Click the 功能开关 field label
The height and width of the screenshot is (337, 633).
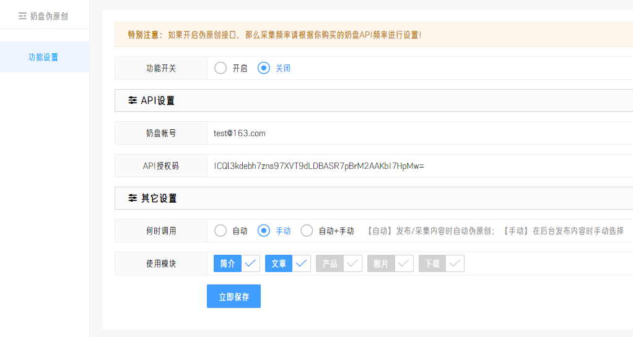tap(161, 68)
